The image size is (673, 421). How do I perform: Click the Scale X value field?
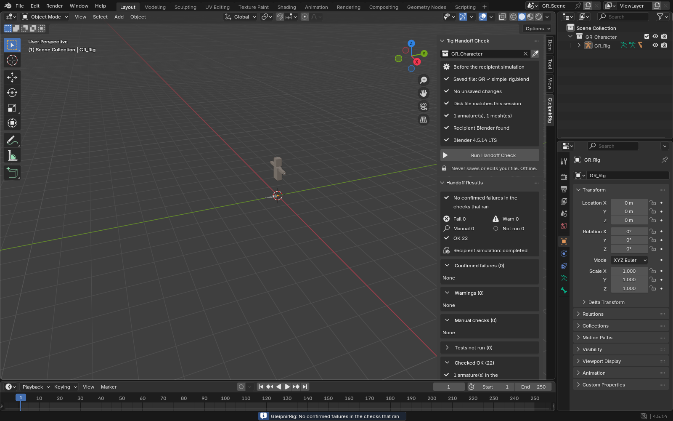pyautogui.click(x=629, y=271)
